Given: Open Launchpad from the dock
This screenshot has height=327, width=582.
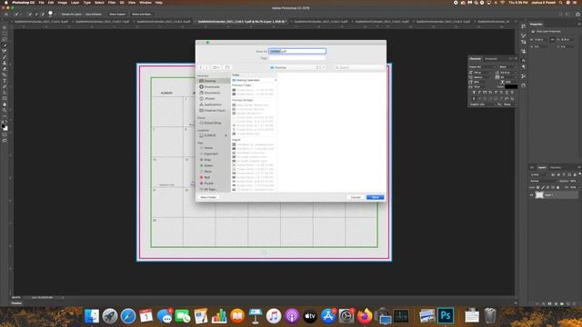Looking at the screenshot, I should [110, 316].
